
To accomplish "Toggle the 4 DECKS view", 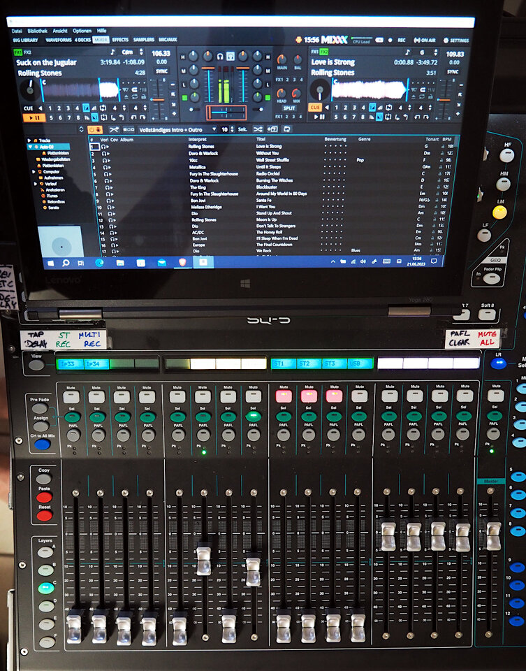I will [x=82, y=40].
